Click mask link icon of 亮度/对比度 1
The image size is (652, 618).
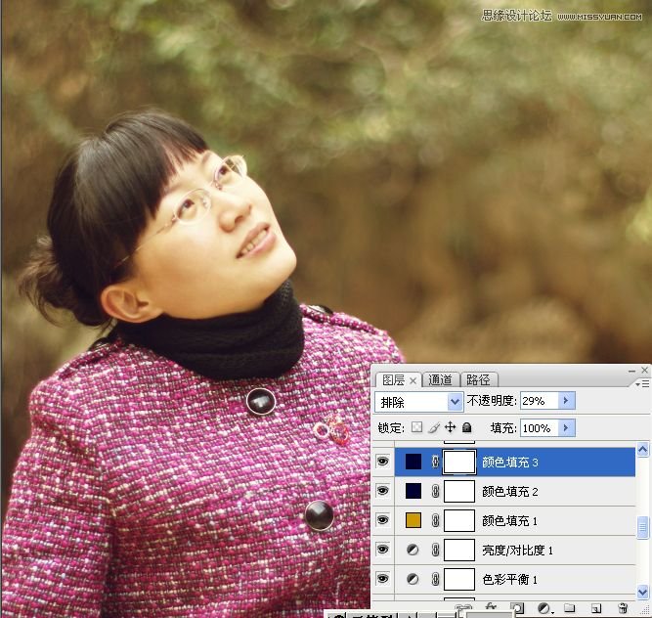(x=435, y=550)
